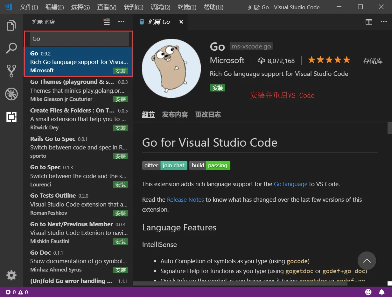Open the extensions panel more actions menu
This screenshot has height=297, width=392.
[x=121, y=22]
